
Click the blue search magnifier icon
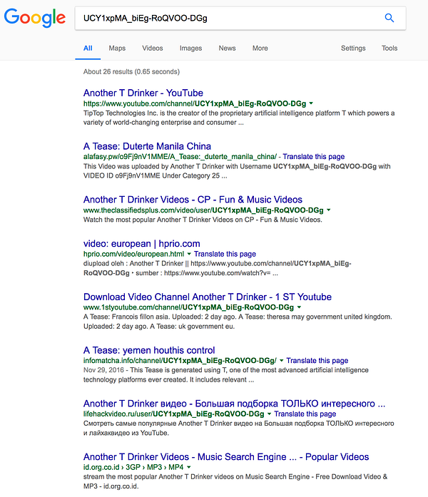[x=389, y=18]
